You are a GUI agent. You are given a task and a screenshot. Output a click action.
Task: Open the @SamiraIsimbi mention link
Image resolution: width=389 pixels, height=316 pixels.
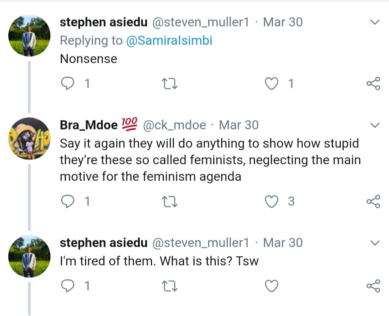tap(169, 40)
